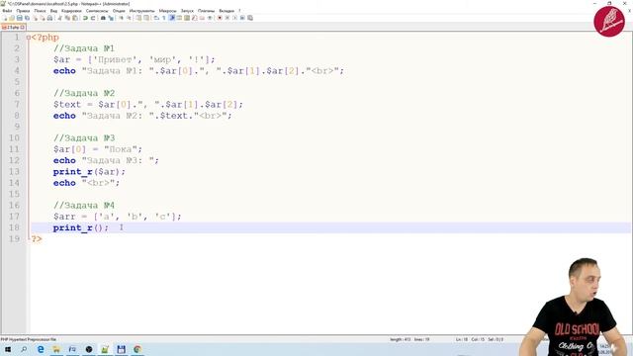Open the Кодировки menu
633x356 pixels.
click(x=71, y=11)
